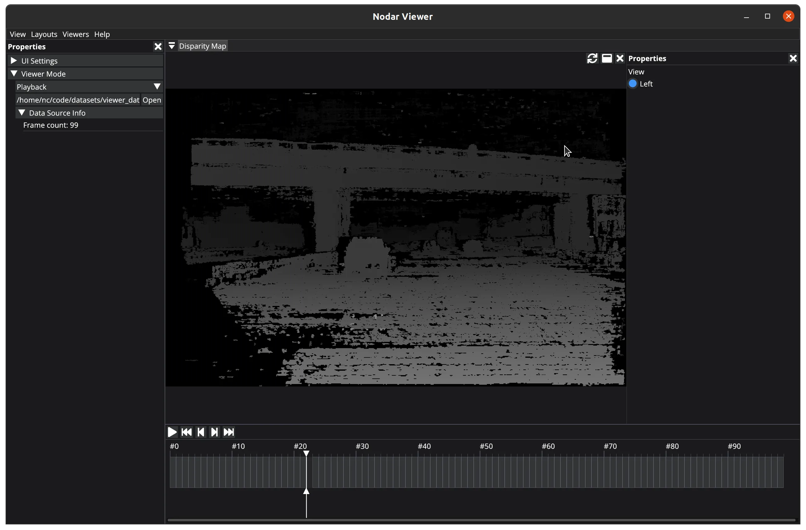Jump to first frame with rewind icon
Screen dimensions: 806x530
(x=186, y=432)
